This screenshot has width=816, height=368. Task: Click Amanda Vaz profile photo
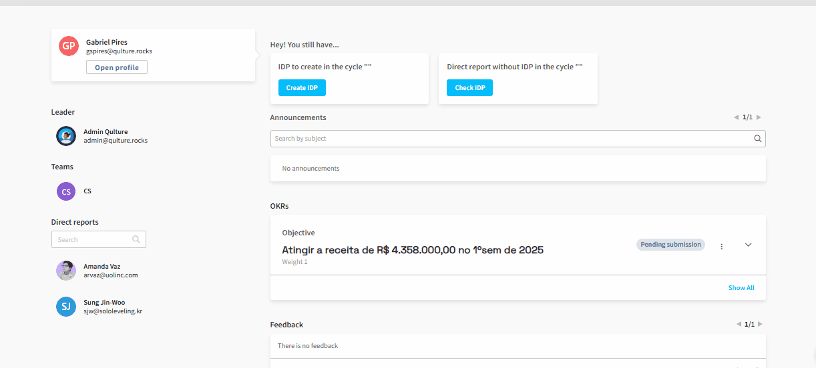pyautogui.click(x=66, y=271)
